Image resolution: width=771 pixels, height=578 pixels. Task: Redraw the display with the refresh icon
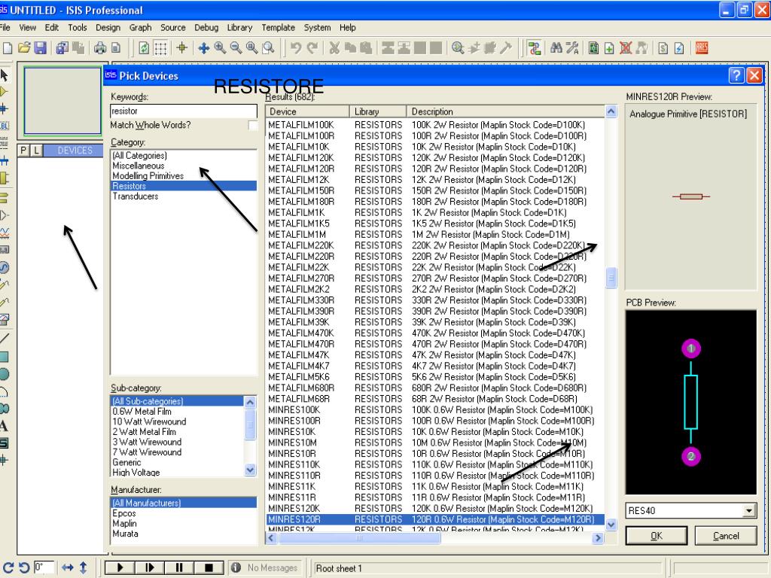click(144, 47)
